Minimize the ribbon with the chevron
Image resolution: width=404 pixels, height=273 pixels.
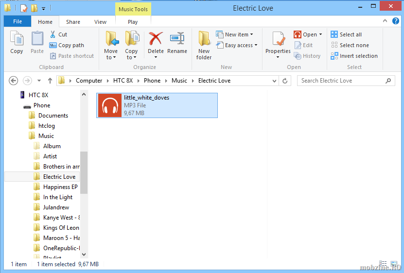point(385,21)
